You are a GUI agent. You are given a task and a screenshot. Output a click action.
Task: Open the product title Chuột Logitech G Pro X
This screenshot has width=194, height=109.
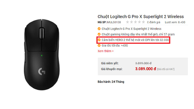pyautogui.click(x=141, y=16)
